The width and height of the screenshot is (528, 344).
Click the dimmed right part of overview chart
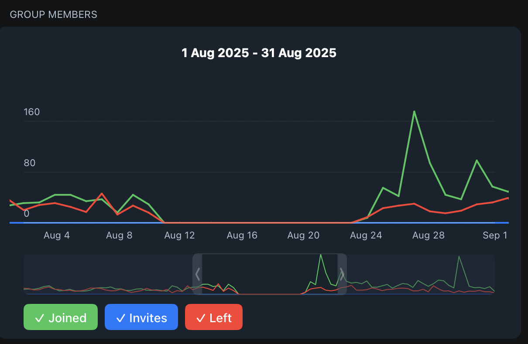tap(421, 274)
